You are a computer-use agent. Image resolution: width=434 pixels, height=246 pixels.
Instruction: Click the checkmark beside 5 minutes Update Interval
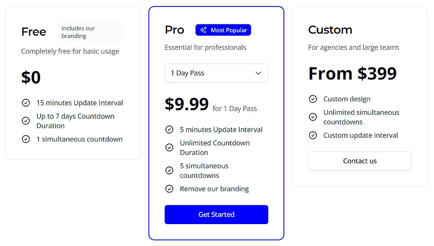point(170,129)
